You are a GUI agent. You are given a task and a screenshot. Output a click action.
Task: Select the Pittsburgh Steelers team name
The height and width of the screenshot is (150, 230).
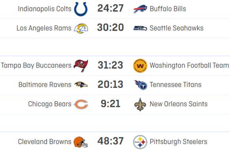coord(178,142)
